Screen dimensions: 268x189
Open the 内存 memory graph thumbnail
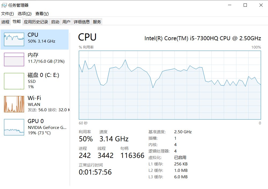tap(14, 59)
